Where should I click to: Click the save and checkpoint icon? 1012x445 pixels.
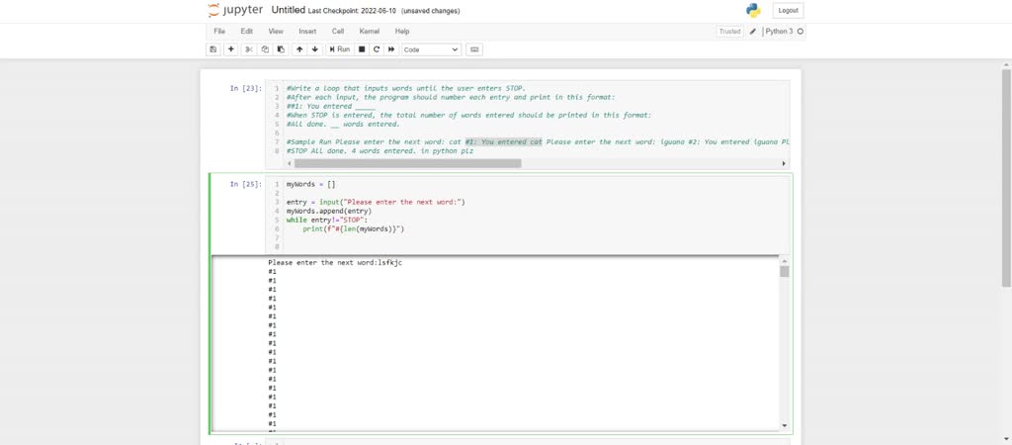[213, 49]
